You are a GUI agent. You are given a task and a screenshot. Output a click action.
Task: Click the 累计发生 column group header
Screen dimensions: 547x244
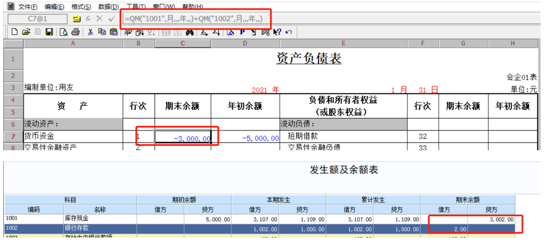pos(373,200)
